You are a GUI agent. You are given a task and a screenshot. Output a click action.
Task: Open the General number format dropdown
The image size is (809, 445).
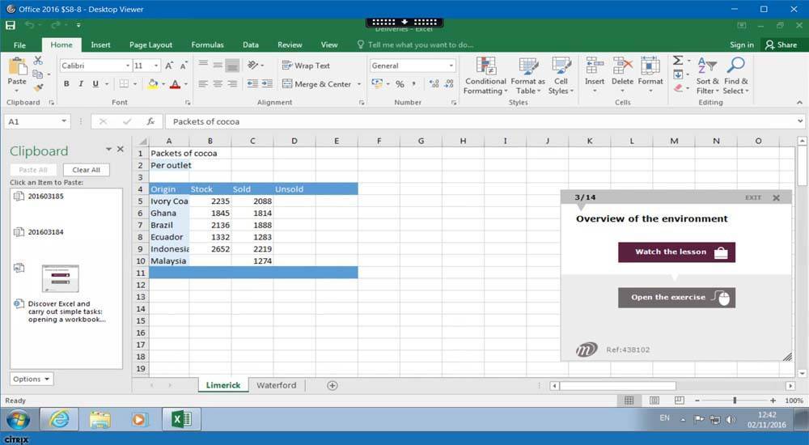coord(451,66)
